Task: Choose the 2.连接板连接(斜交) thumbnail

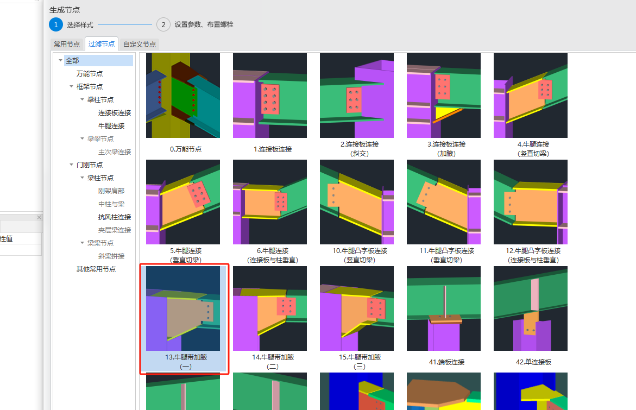Action: tap(356, 96)
